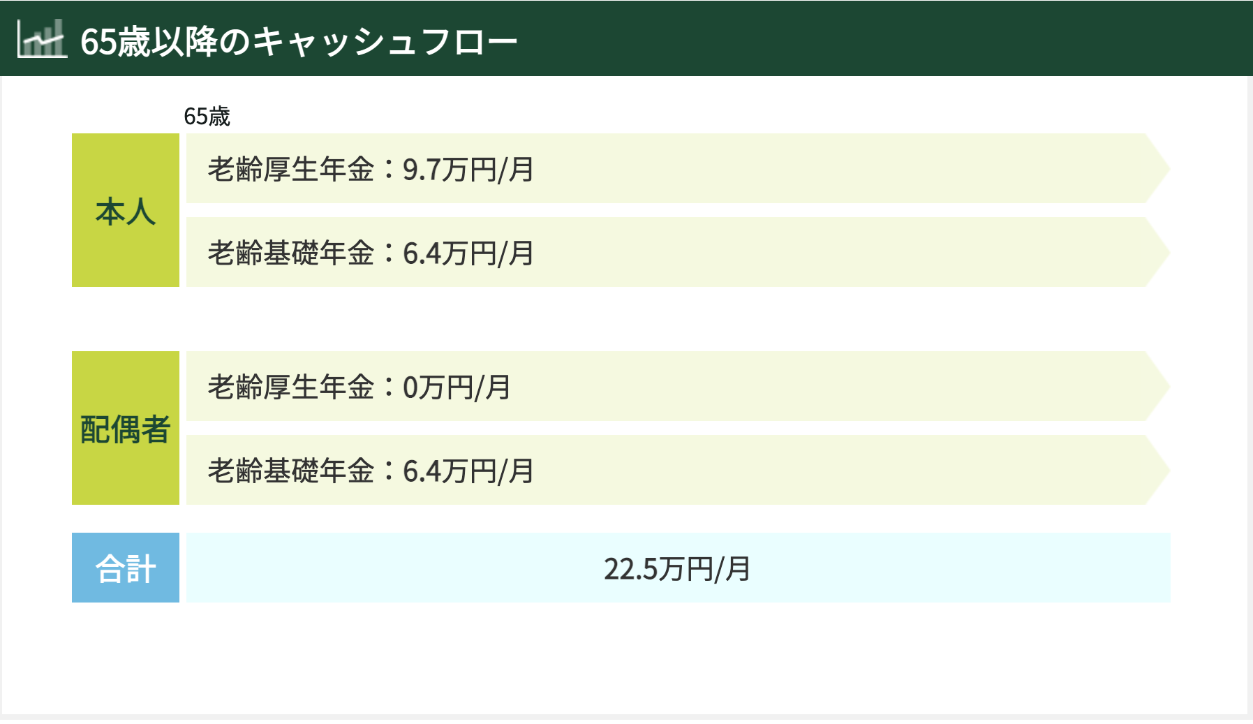The image size is (1253, 724).
Task: Click 本人's 6.4万円/月 amount
Action: coord(468,253)
